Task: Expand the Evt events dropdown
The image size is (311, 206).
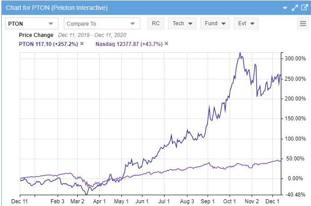Action: click(x=246, y=23)
